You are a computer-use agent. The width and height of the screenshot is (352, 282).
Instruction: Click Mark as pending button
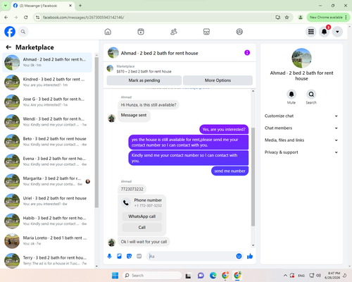coord(144,80)
